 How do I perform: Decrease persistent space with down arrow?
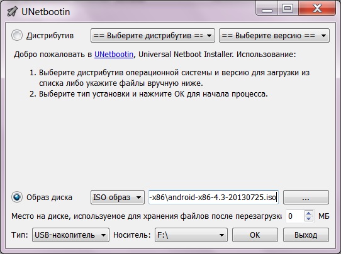pos(308,219)
